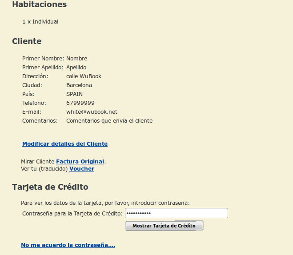Viewport: 293px width, 255px height.
Task: Click the Primer Nombre: label
Action: pyautogui.click(x=43, y=59)
